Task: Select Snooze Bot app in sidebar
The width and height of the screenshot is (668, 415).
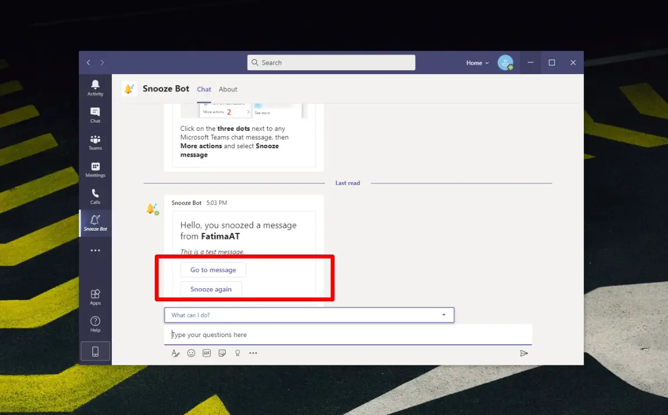Action: click(x=95, y=223)
